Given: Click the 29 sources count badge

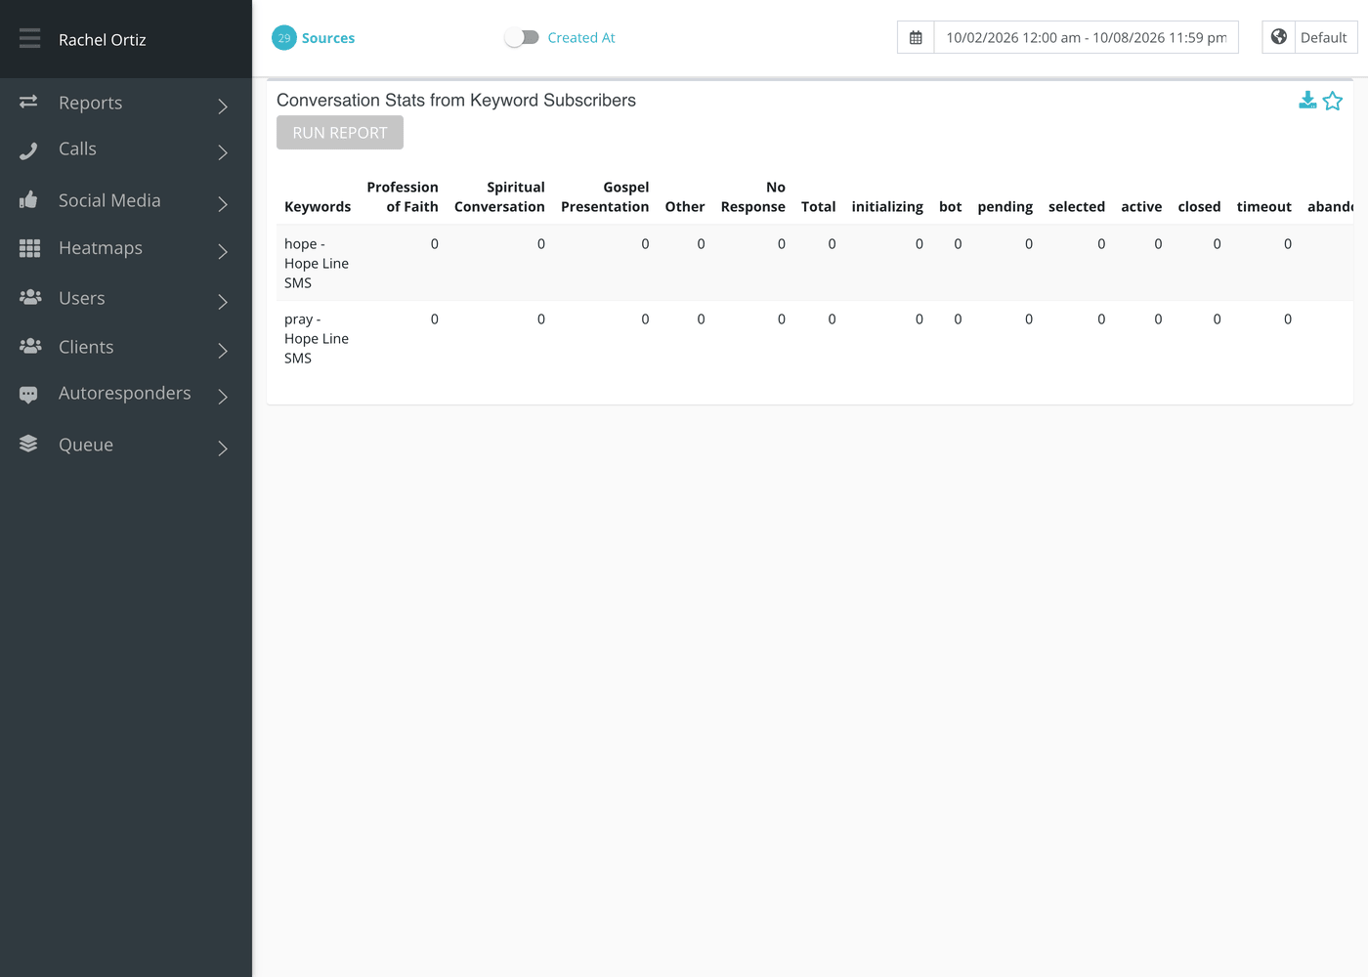Looking at the screenshot, I should [283, 38].
